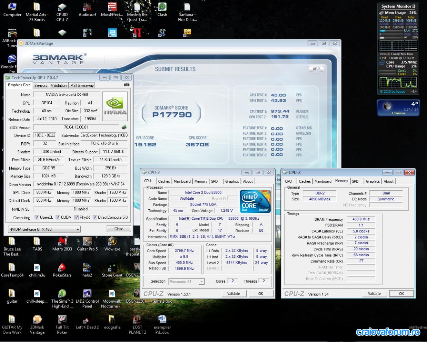Click the Craiova weather gadget
The width and height of the screenshot is (427, 342).
(x=398, y=108)
